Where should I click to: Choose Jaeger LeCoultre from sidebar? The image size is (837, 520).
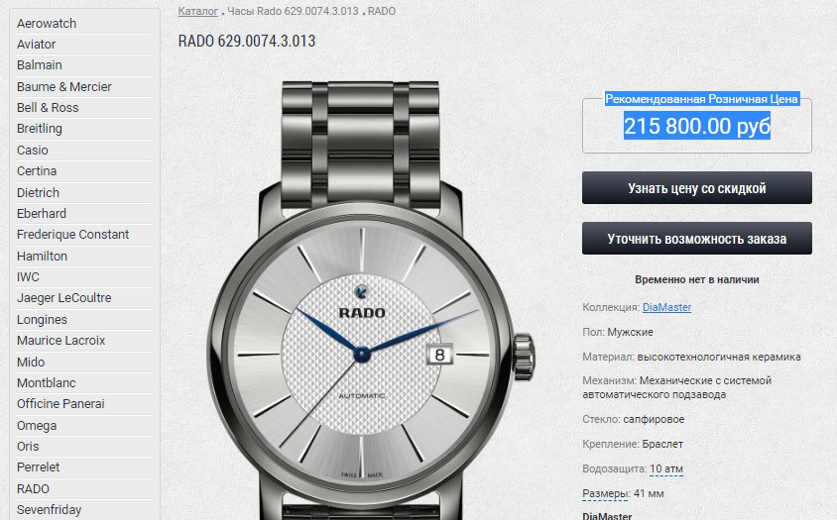(x=64, y=297)
